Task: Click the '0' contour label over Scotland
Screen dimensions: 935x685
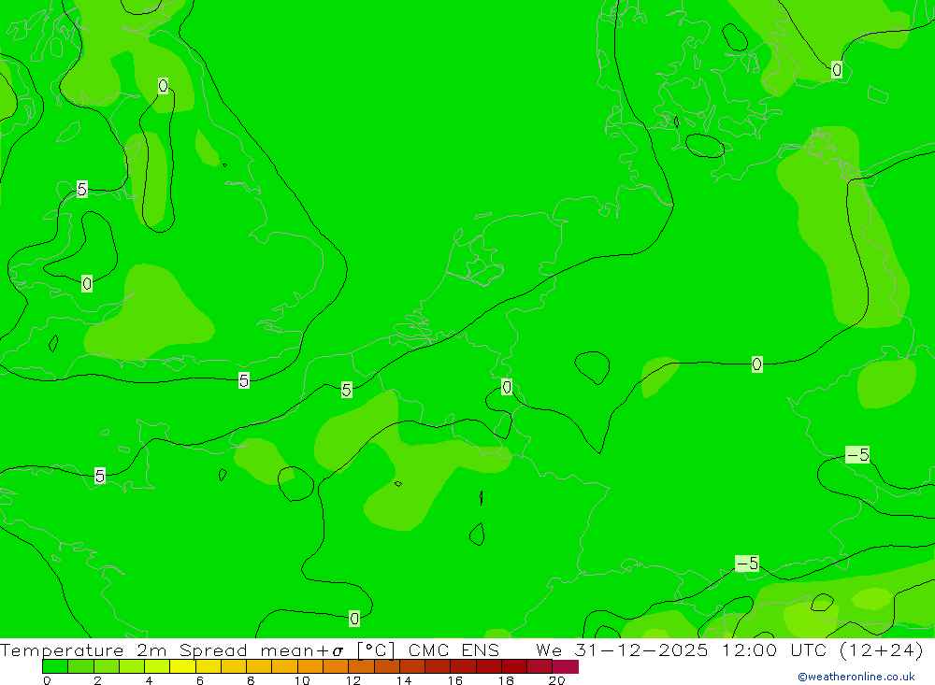Action: pos(163,86)
